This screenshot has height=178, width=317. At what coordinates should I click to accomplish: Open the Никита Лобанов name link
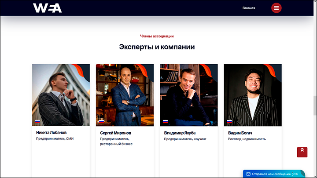(x=52, y=133)
